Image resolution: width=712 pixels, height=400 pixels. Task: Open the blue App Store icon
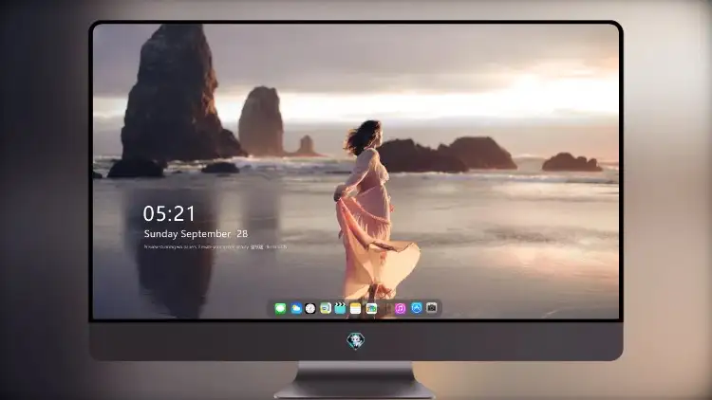point(417,308)
